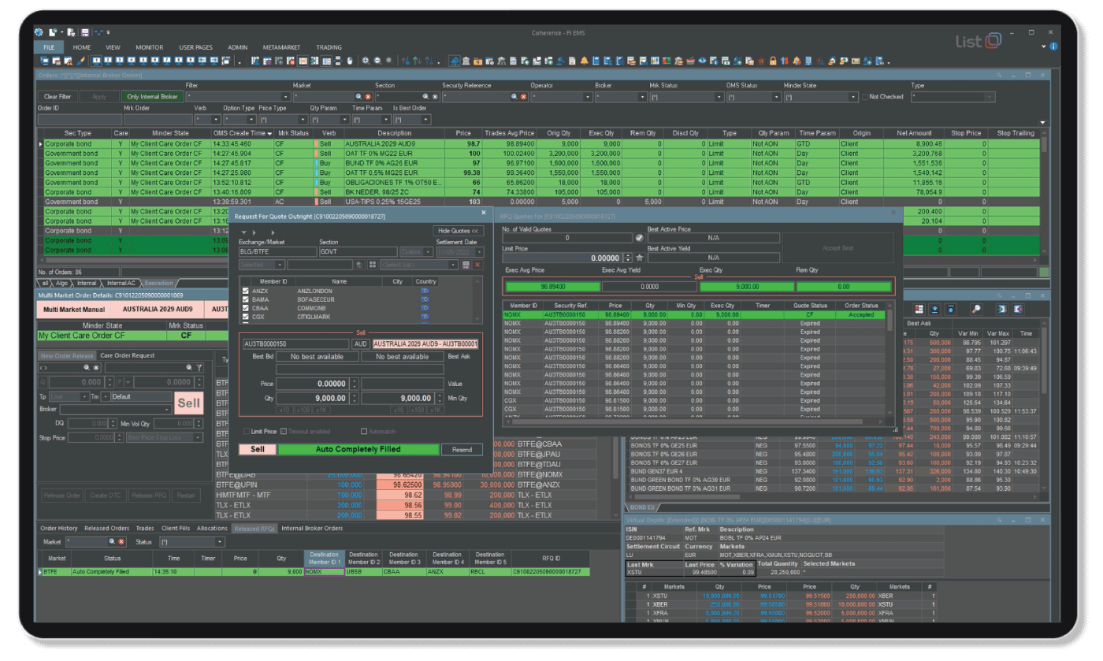The image size is (1103, 661).
Task: Click the Sell button in RFQ dialog
Action: (x=257, y=449)
